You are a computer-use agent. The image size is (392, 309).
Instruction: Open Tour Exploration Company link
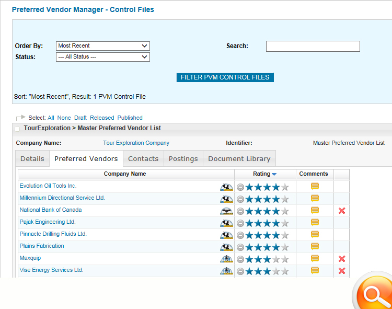pos(136,143)
